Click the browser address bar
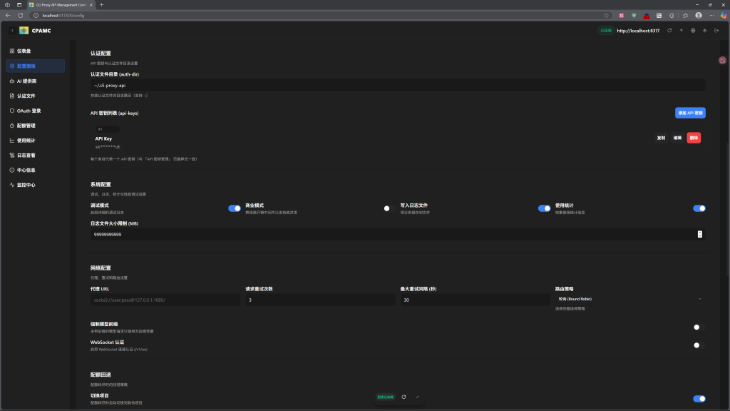Screen dimensions: 730x411 pos(322,16)
